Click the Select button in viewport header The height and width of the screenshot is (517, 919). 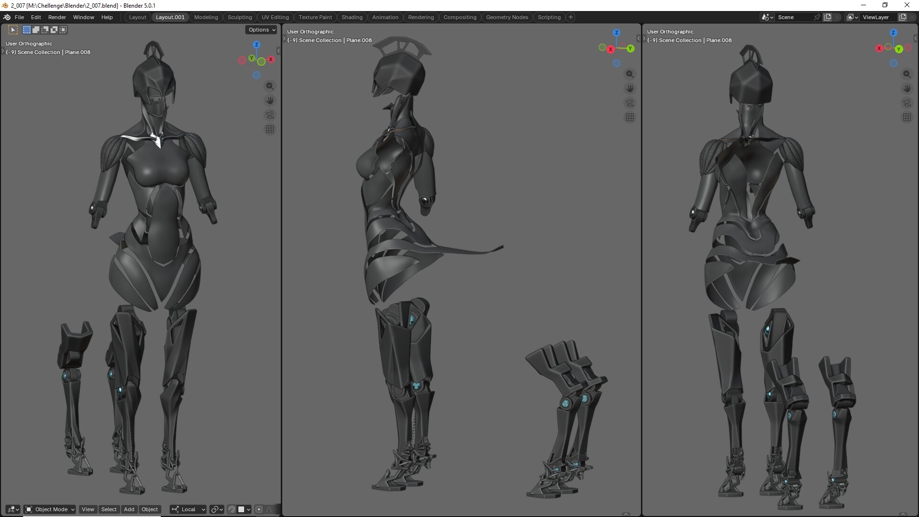pos(109,509)
